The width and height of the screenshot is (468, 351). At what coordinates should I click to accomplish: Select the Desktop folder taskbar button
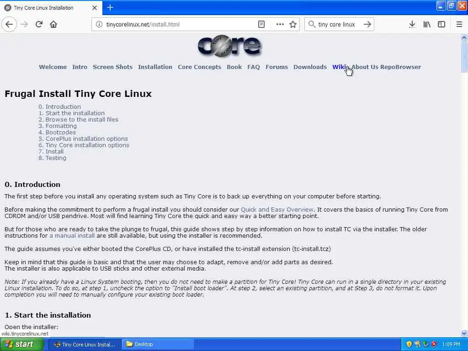pyautogui.click(x=158, y=345)
